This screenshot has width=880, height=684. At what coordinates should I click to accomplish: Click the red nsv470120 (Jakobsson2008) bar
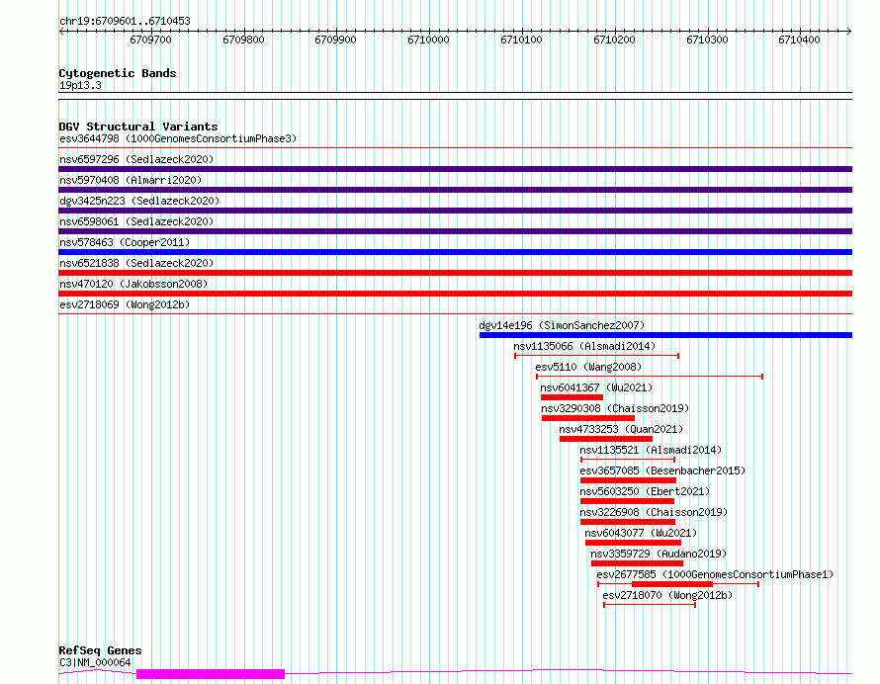click(455, 294)
